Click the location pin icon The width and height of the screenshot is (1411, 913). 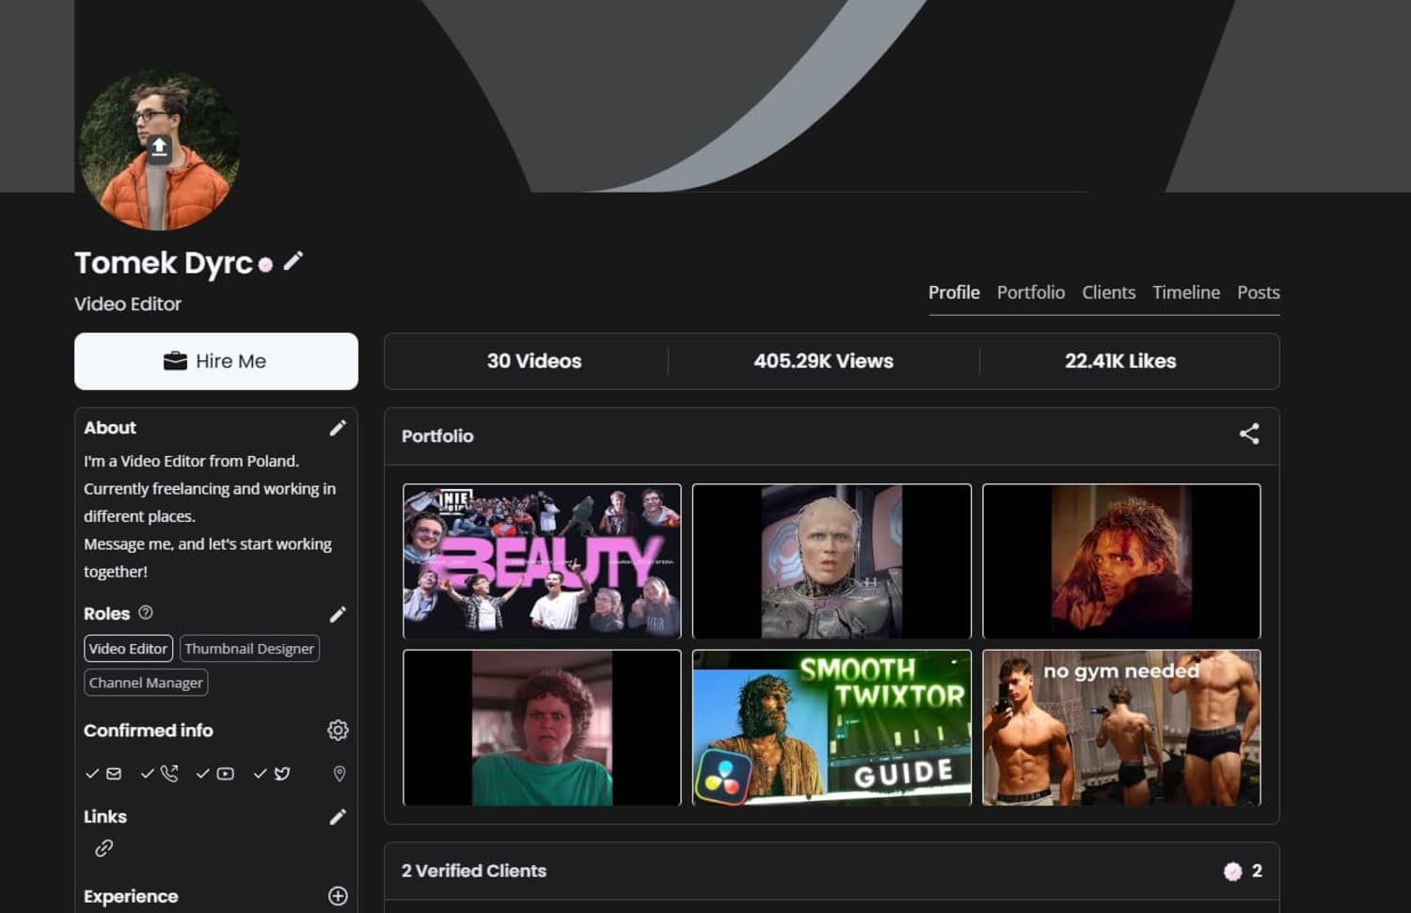340,774
